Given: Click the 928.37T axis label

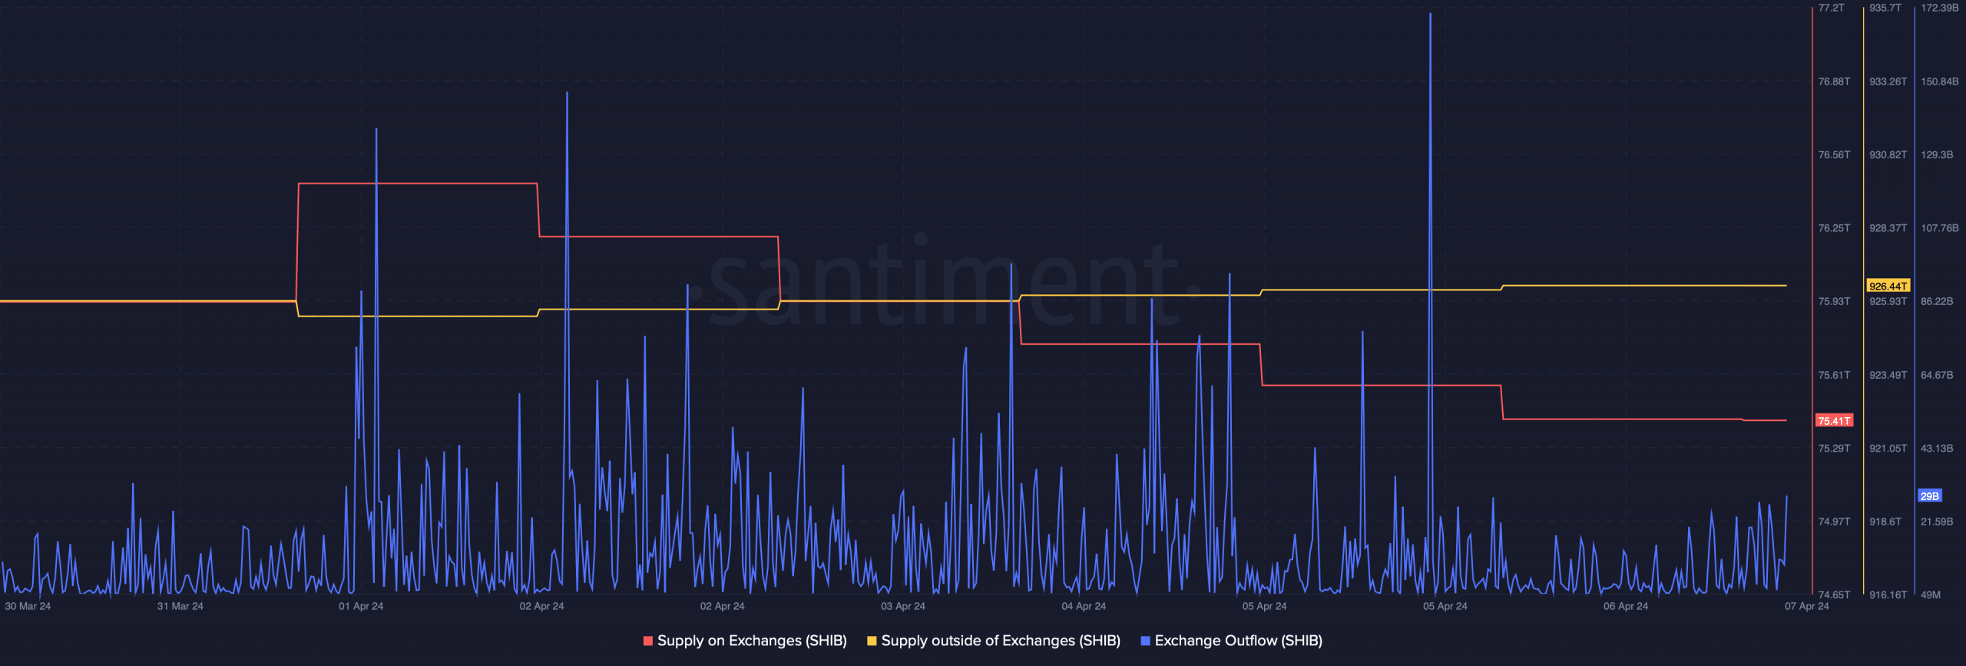Looking at the screenshot, I should (x=1888, y=228).
